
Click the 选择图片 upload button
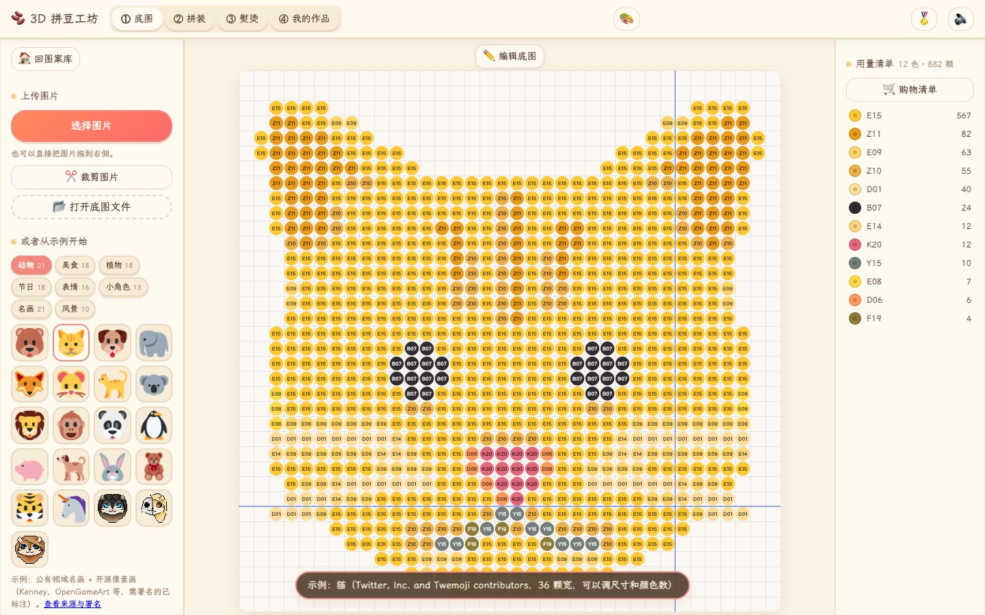click(x=92, y=126)
